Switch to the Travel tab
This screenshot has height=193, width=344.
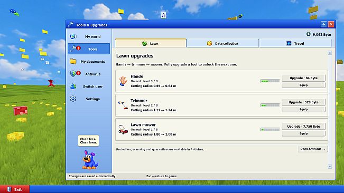coord(295,43)
